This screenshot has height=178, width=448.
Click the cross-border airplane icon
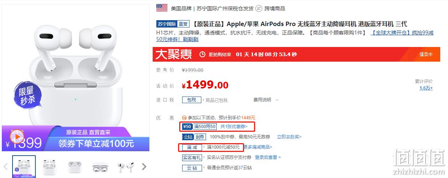(259, 8)
